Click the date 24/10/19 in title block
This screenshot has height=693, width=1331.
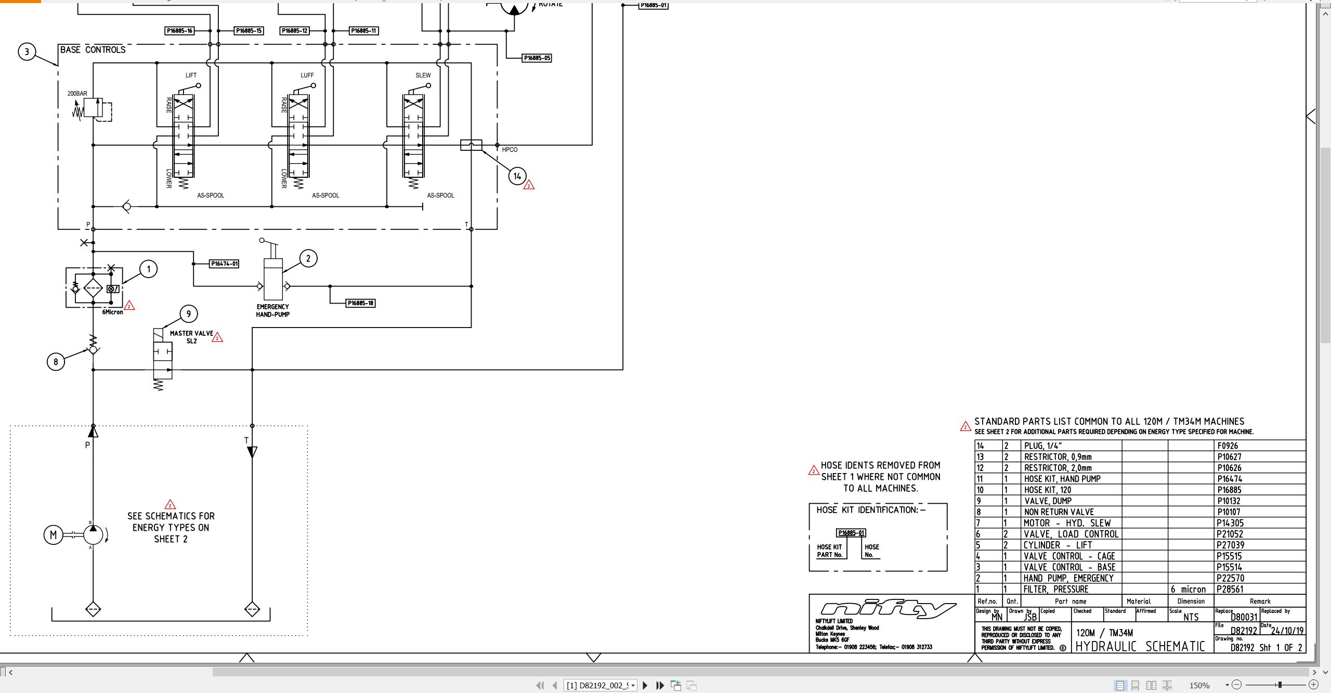[1287, 631]
